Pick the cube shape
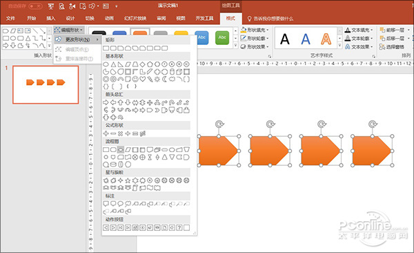Viewport: 414px width, 253px height. pyautogui.click(x=179, y=71)
